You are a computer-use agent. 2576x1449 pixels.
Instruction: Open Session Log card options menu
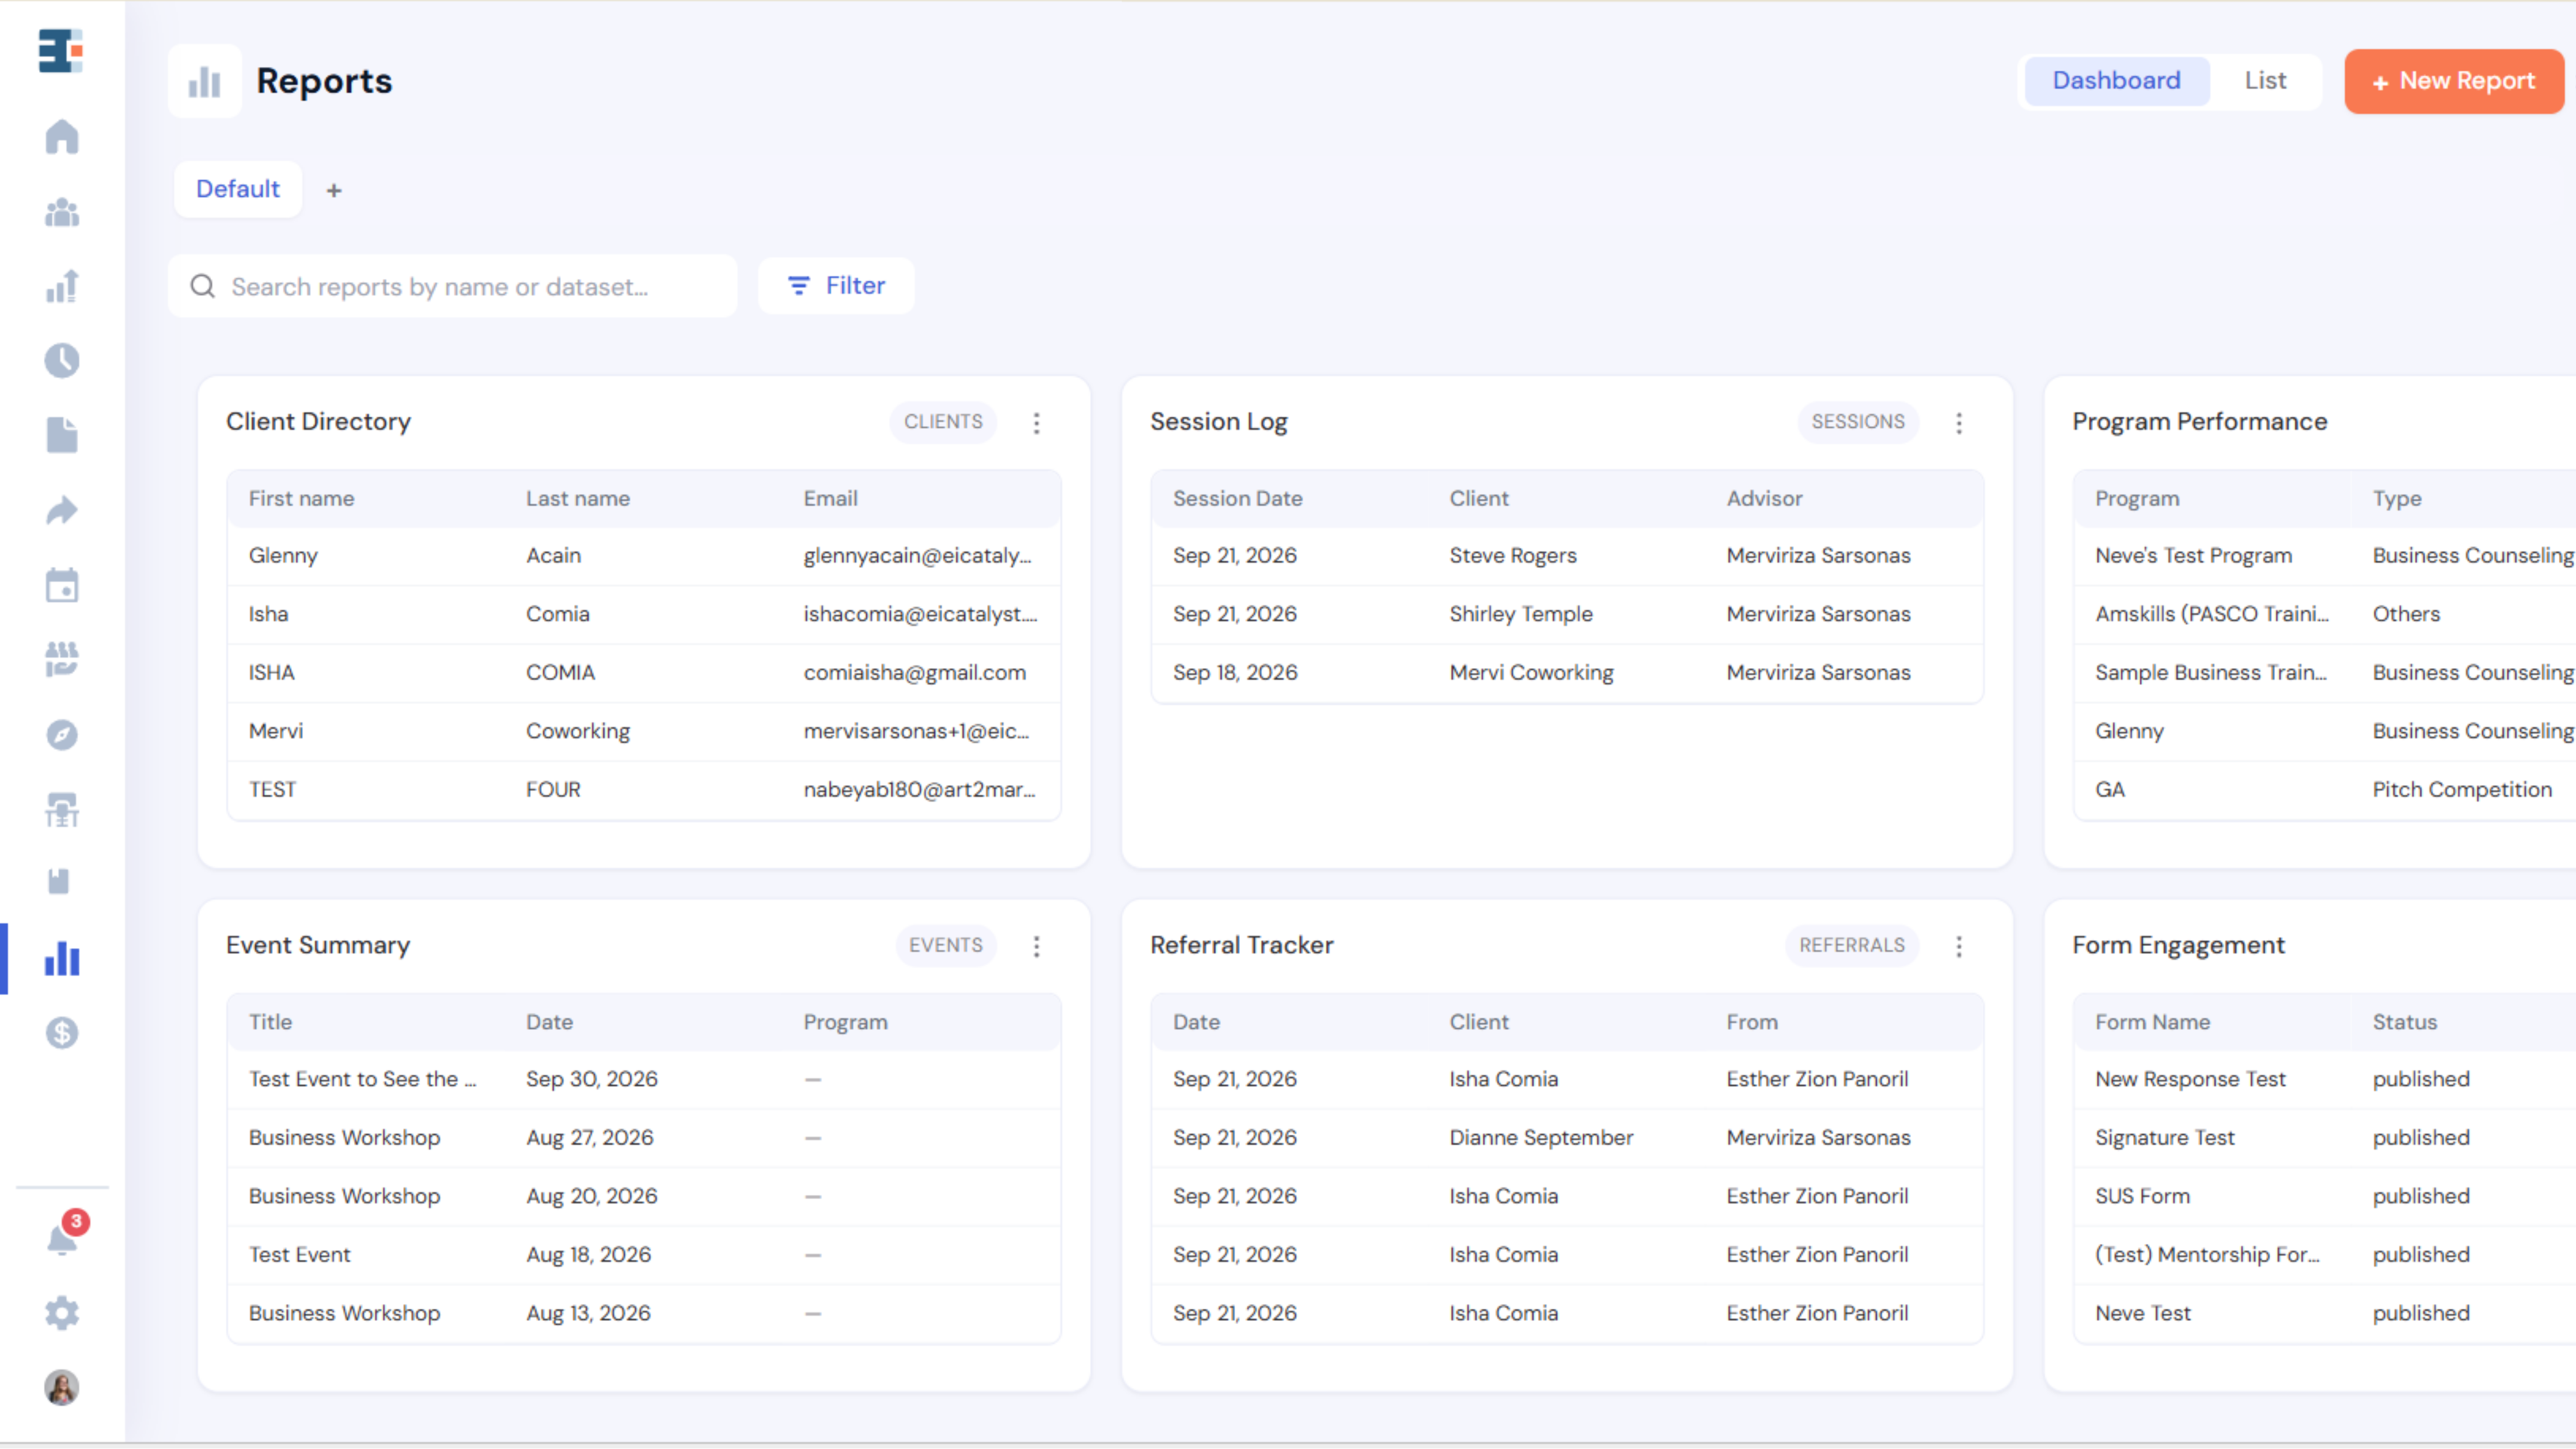click(x=1959, y=423)
